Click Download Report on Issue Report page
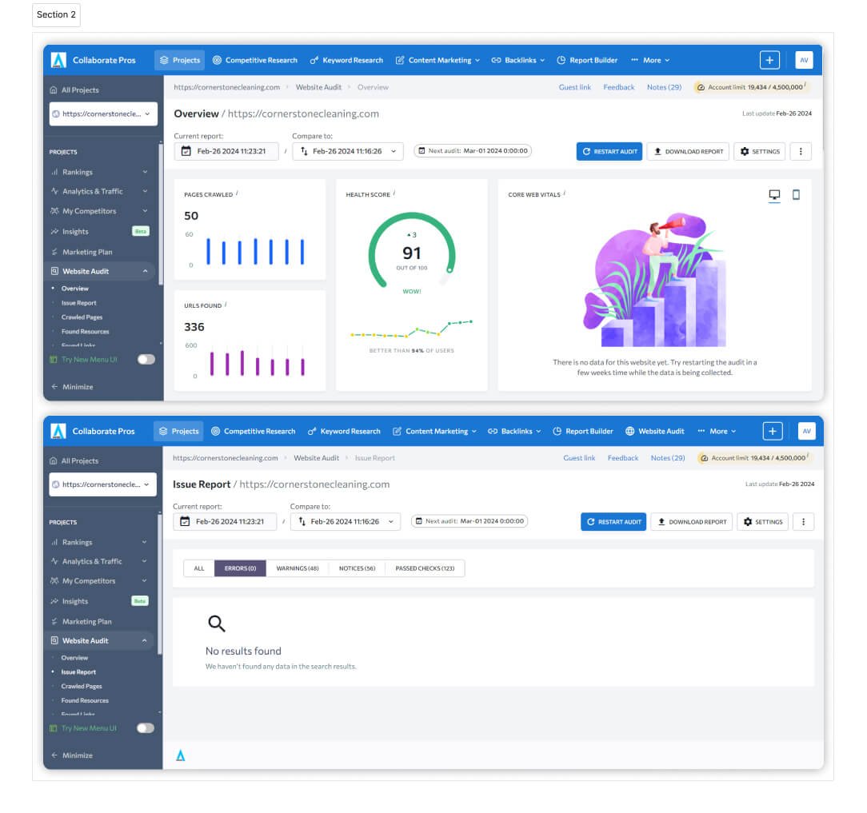This screenshot has height=813, width=867. [692, 522]
